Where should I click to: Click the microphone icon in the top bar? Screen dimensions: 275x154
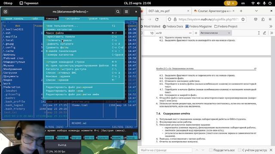coord(264,3)
